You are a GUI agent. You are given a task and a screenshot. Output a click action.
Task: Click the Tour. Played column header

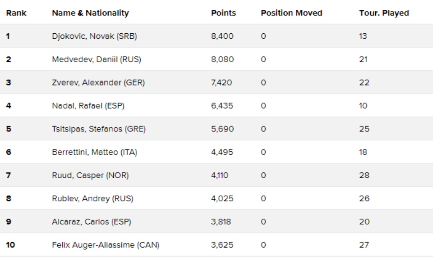coord(384,13)
